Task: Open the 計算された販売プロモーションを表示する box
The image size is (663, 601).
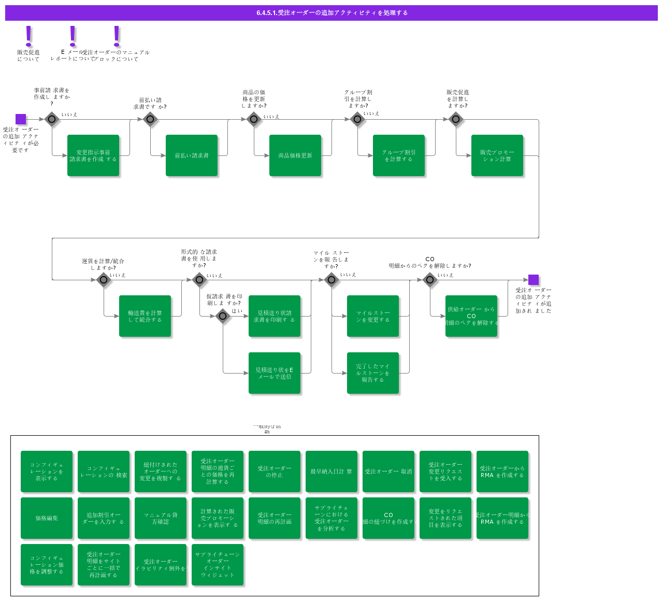Action: coord(218,518)
